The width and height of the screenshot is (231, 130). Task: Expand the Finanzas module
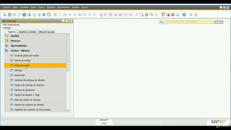tap(35, 41)
